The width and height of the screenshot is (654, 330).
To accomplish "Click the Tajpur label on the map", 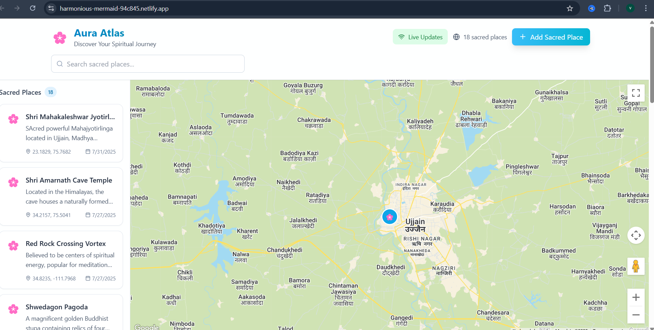I will [560, 159].
